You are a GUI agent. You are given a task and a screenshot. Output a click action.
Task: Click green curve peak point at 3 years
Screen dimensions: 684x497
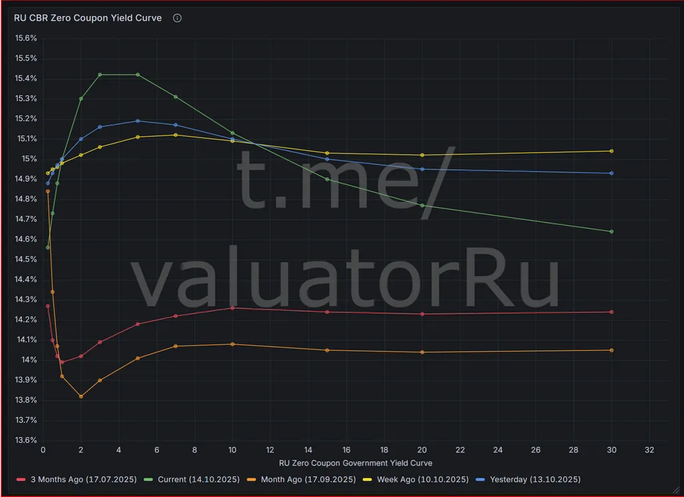click(100, 75)
